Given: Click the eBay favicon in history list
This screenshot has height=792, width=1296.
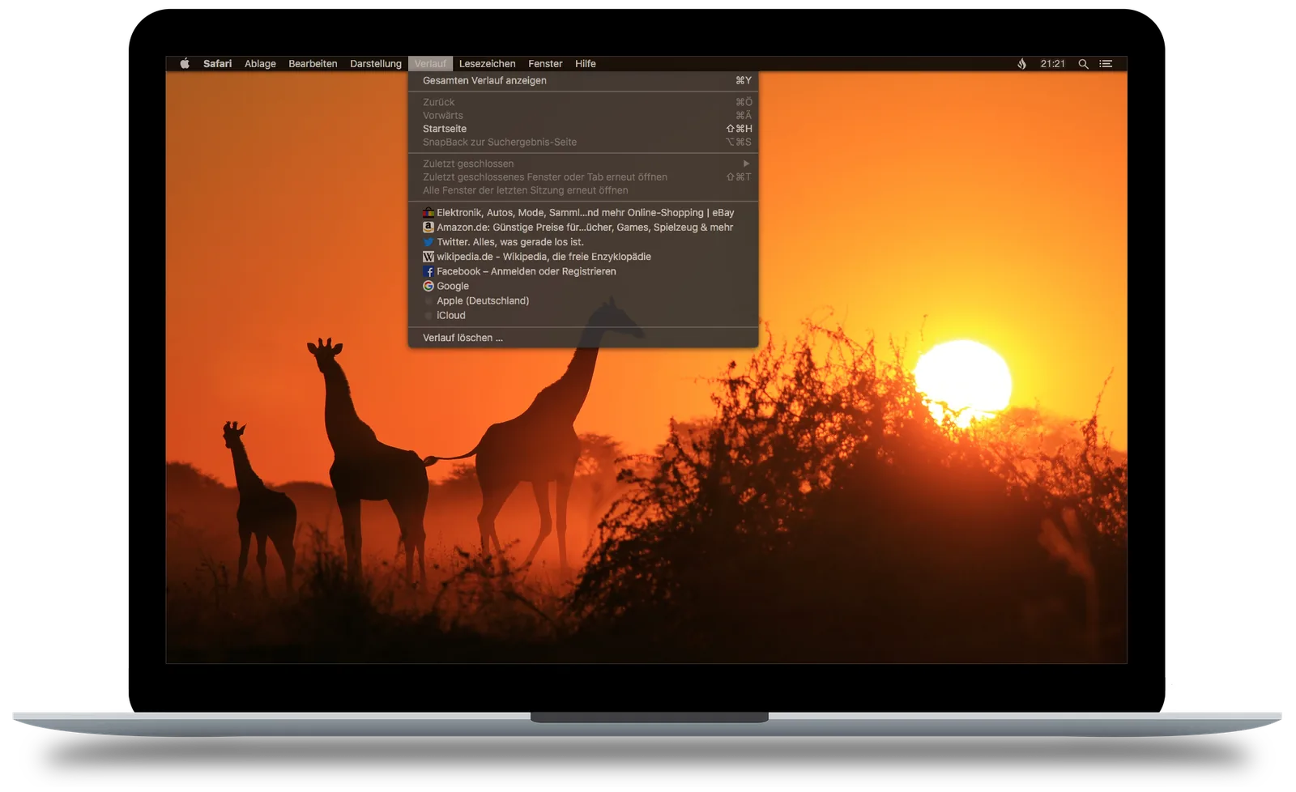Looking at the screenshot, I should (428, 212).
